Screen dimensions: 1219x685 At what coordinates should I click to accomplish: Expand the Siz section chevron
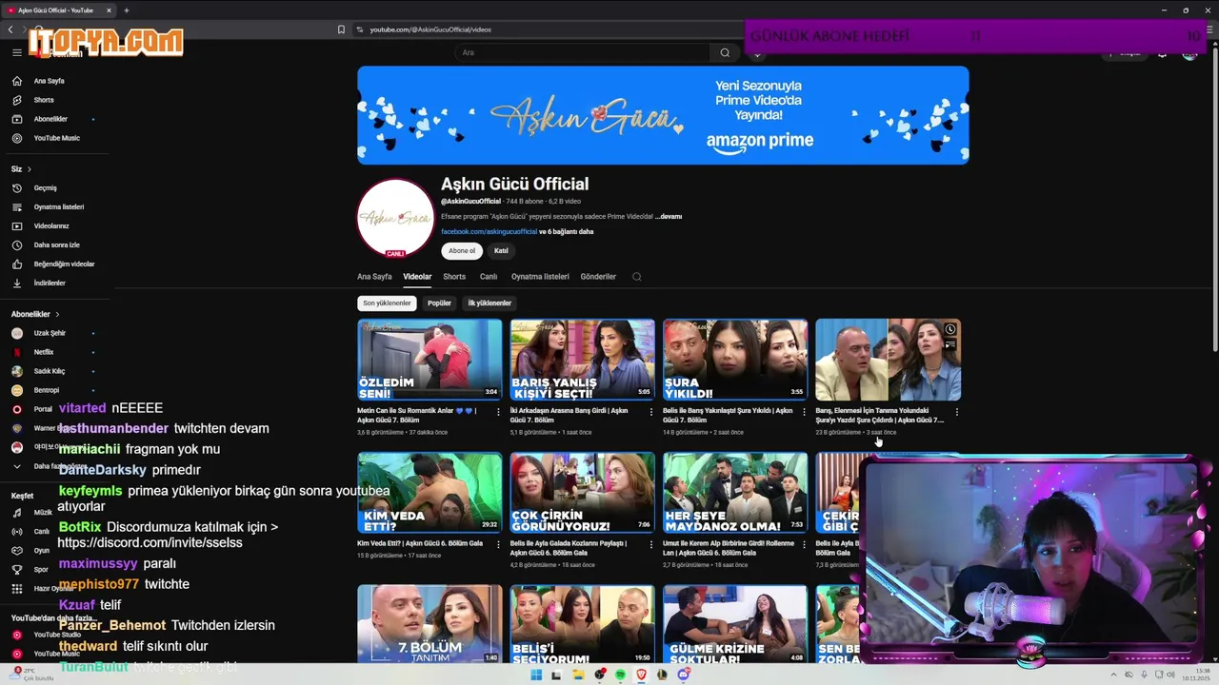[x=30, y=169]
